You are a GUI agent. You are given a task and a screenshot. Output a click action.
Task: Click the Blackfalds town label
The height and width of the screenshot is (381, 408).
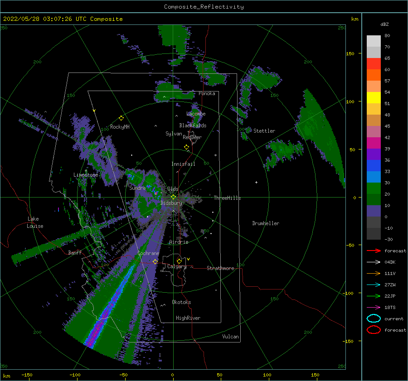point(193,125)
